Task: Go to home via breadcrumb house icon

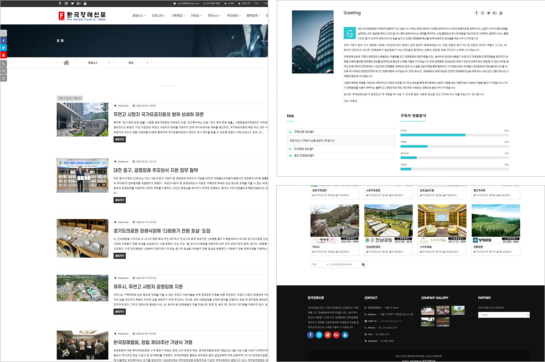Action: click(x=66, y=63)
